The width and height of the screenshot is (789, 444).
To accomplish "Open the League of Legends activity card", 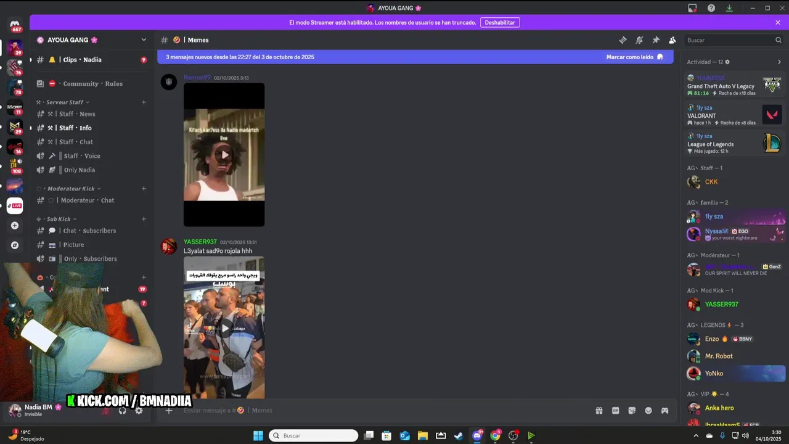I will click(x=734, y=144).
